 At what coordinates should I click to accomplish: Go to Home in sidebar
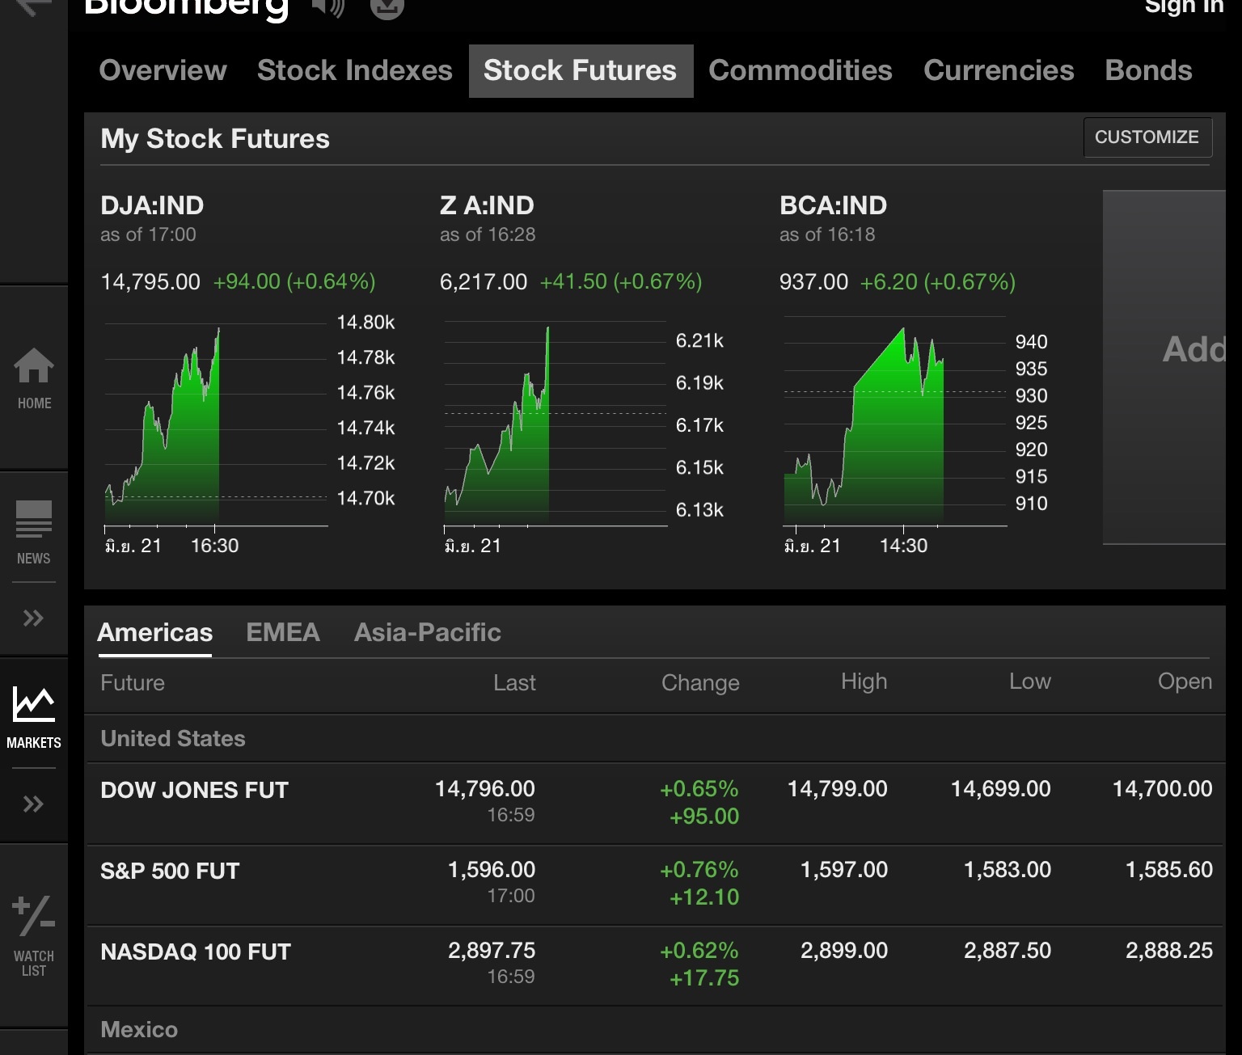click(34, 378)
